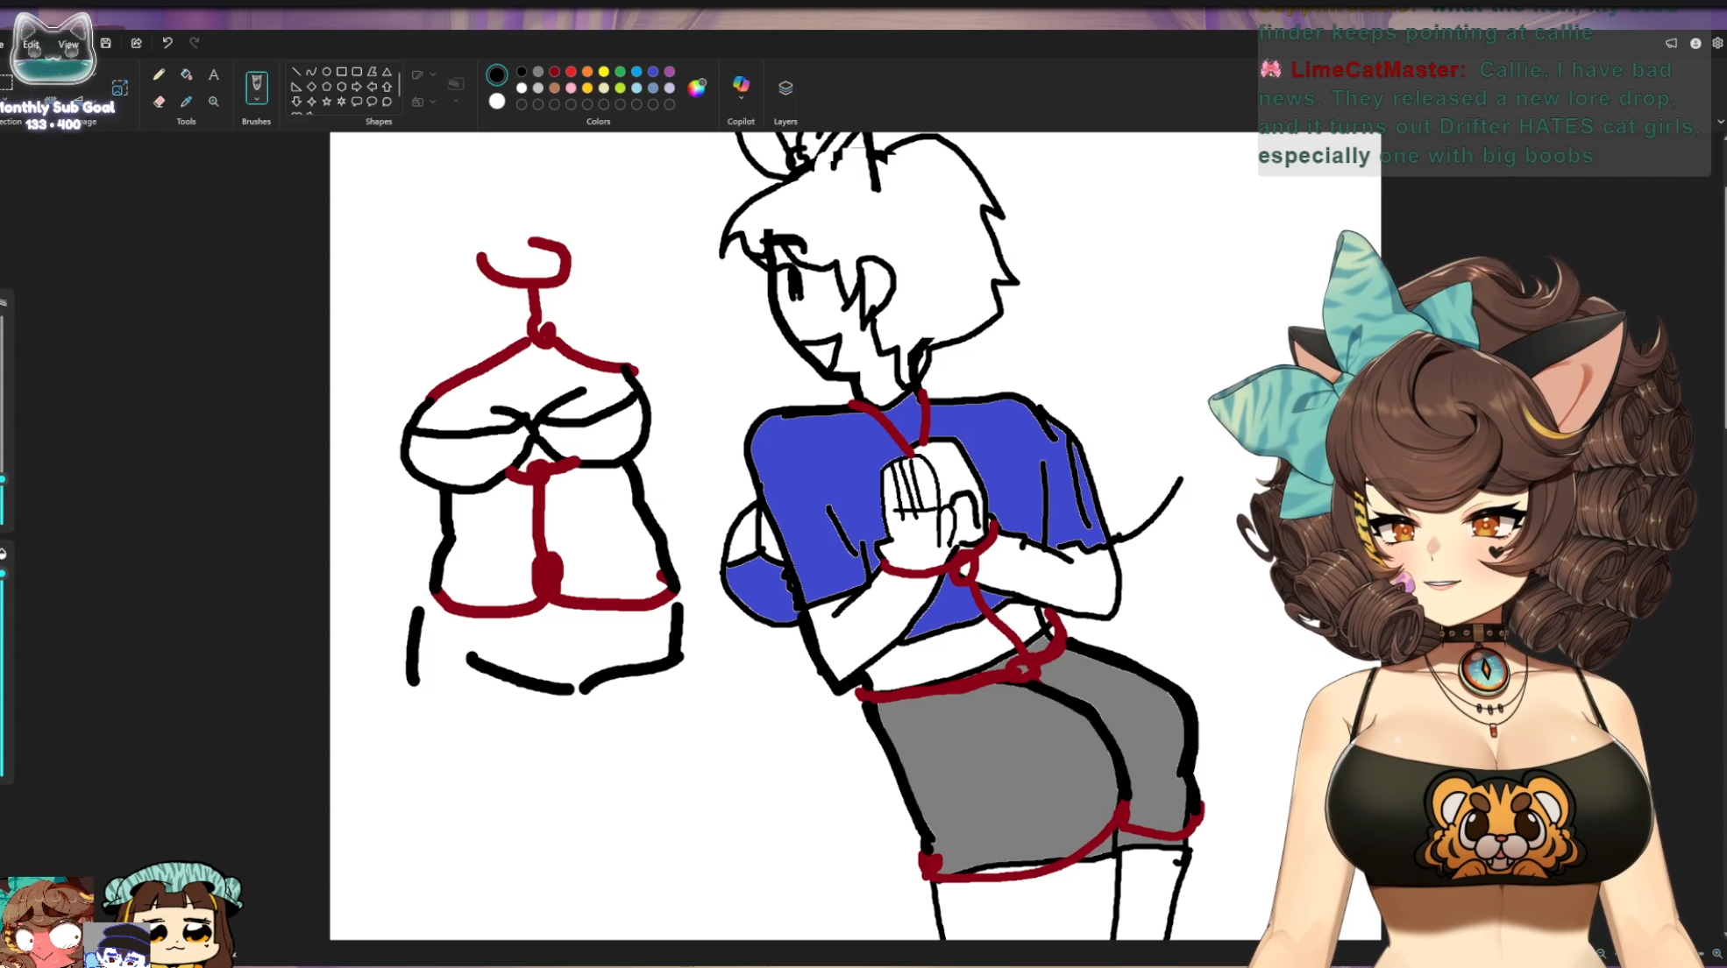This screenshot has height=968, width=1727.
Task: Click the Share button
Action: [136, 43]
